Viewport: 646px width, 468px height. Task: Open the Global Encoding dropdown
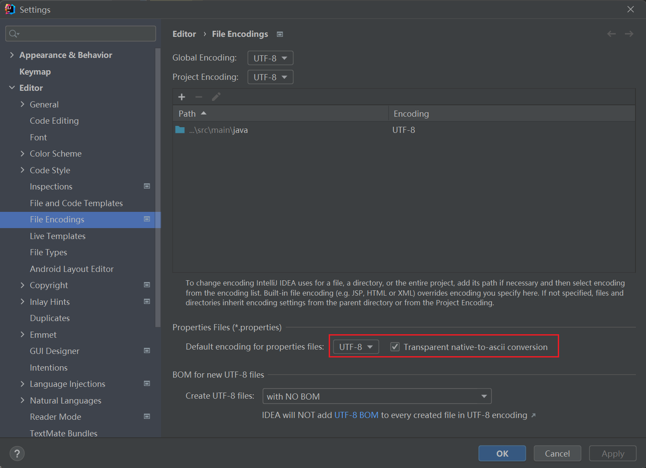[x=270, y=58]
